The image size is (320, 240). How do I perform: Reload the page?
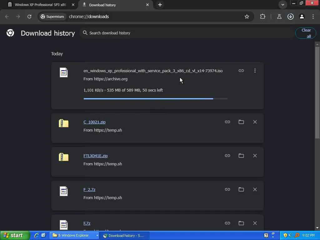[x=29, y=17]
